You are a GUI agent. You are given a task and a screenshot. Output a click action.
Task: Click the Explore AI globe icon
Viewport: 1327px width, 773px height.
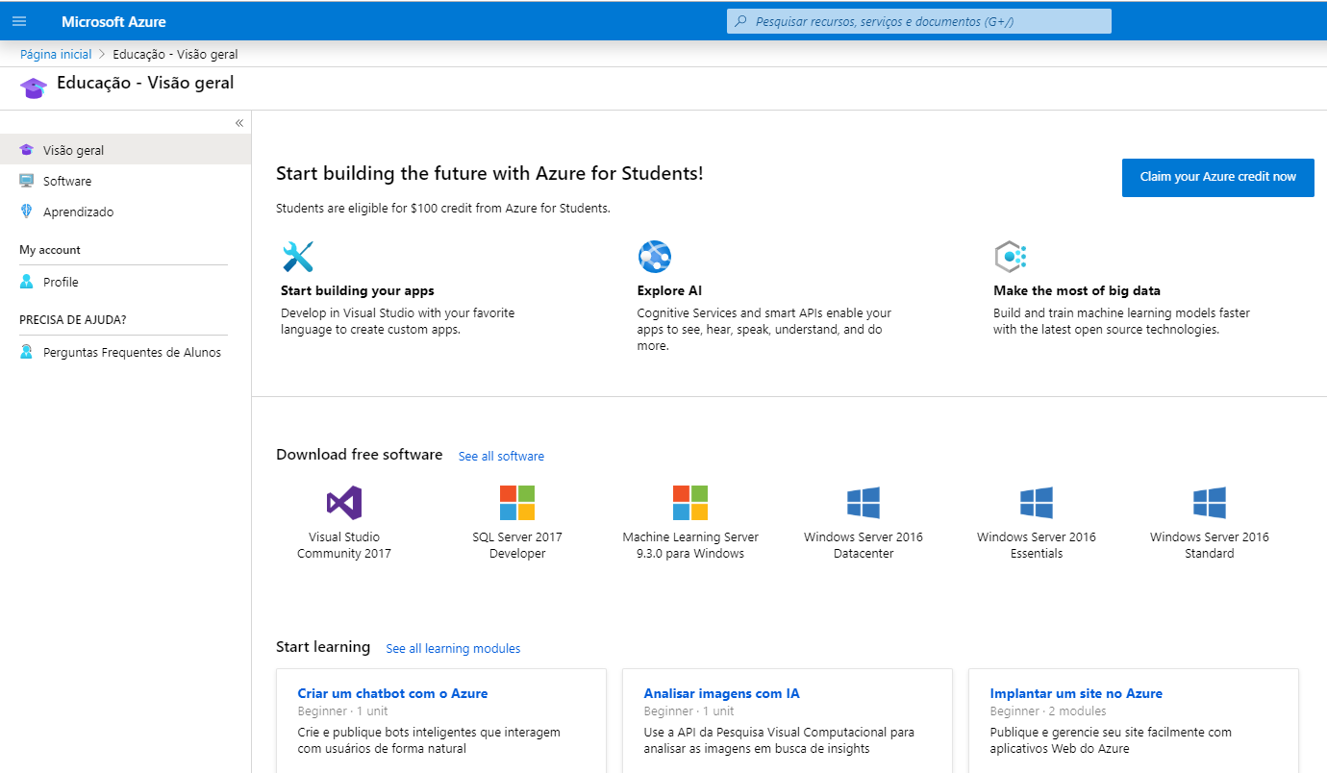pyautogui.click(x=655, y=257)
